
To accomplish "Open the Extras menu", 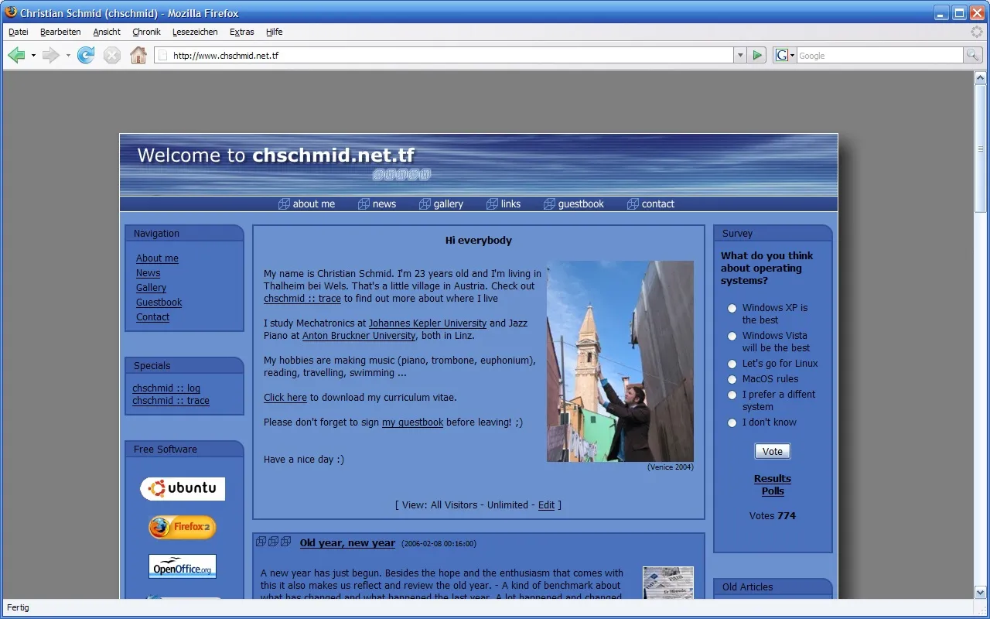I will (241, 32).
